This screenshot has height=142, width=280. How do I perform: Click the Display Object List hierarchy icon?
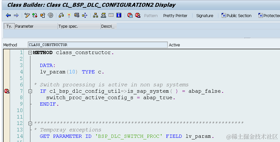[95, 15]
